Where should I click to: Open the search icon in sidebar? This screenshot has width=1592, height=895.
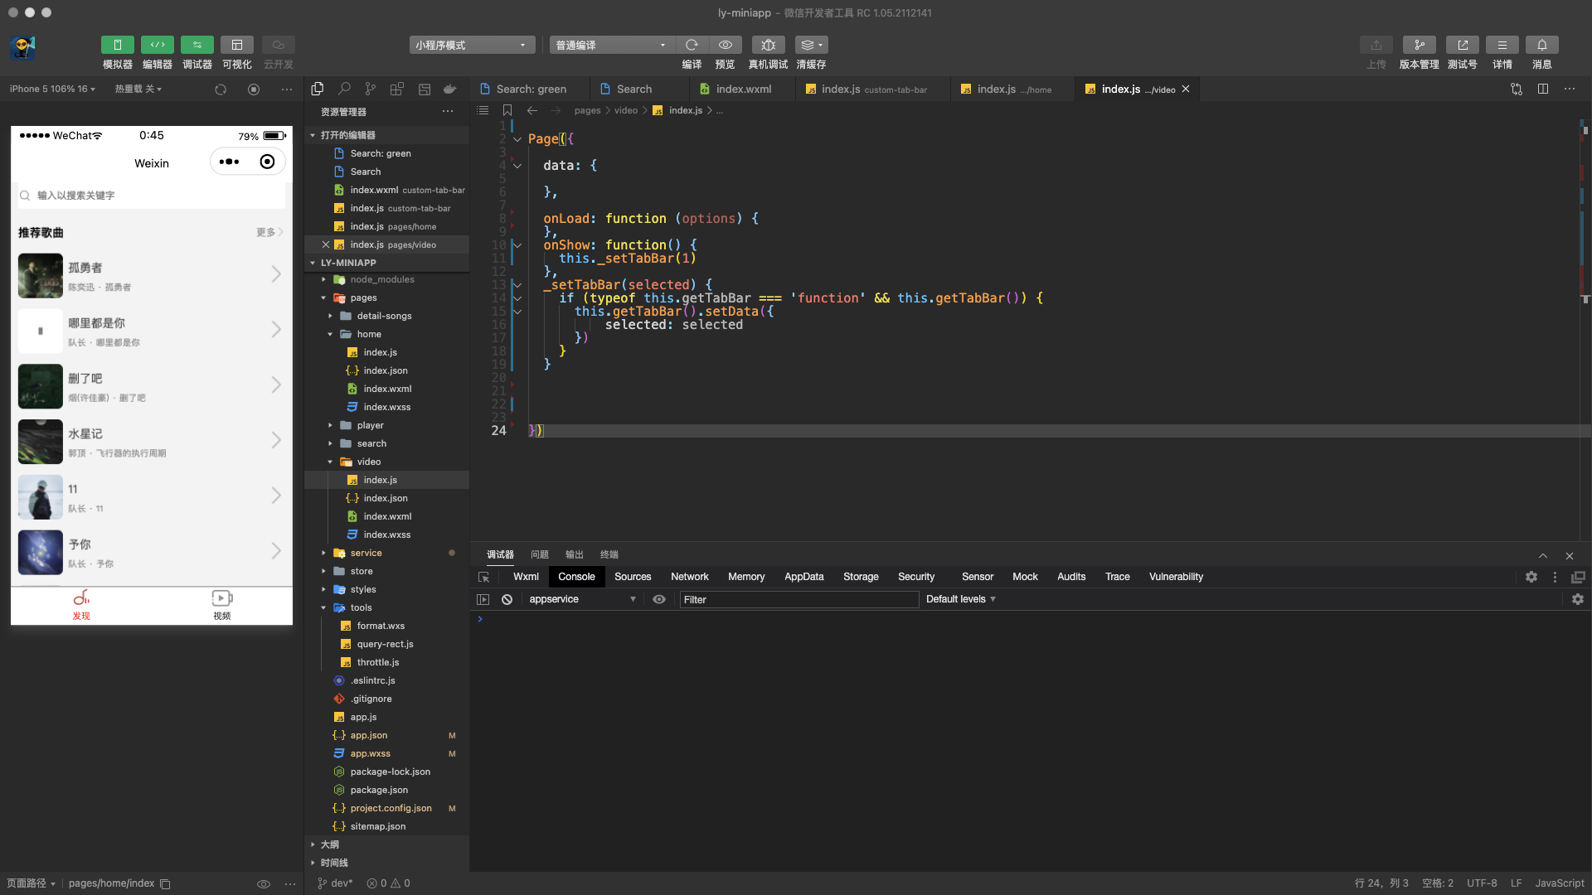tap(344, 89)
